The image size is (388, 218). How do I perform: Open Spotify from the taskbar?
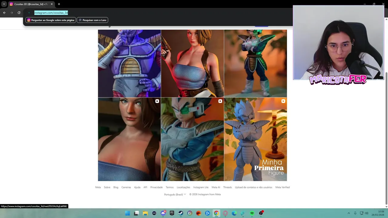[252, 213]
